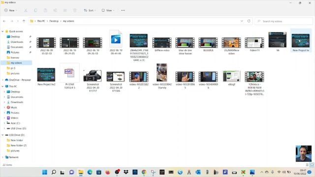Screen dimensions: 315x177
Task: Open the Windows Start menu
Action: pyautogui.click(x=45, y=172)
